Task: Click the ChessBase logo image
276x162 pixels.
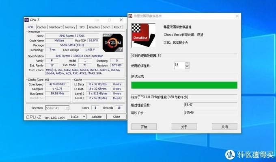Action: point(143,35)
